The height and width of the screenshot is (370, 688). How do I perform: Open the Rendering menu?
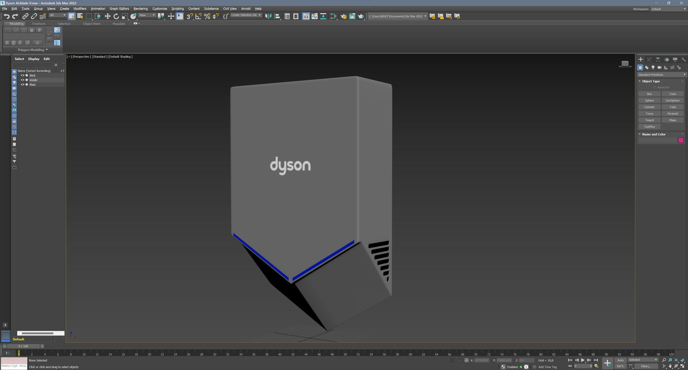tap(140, 9)
